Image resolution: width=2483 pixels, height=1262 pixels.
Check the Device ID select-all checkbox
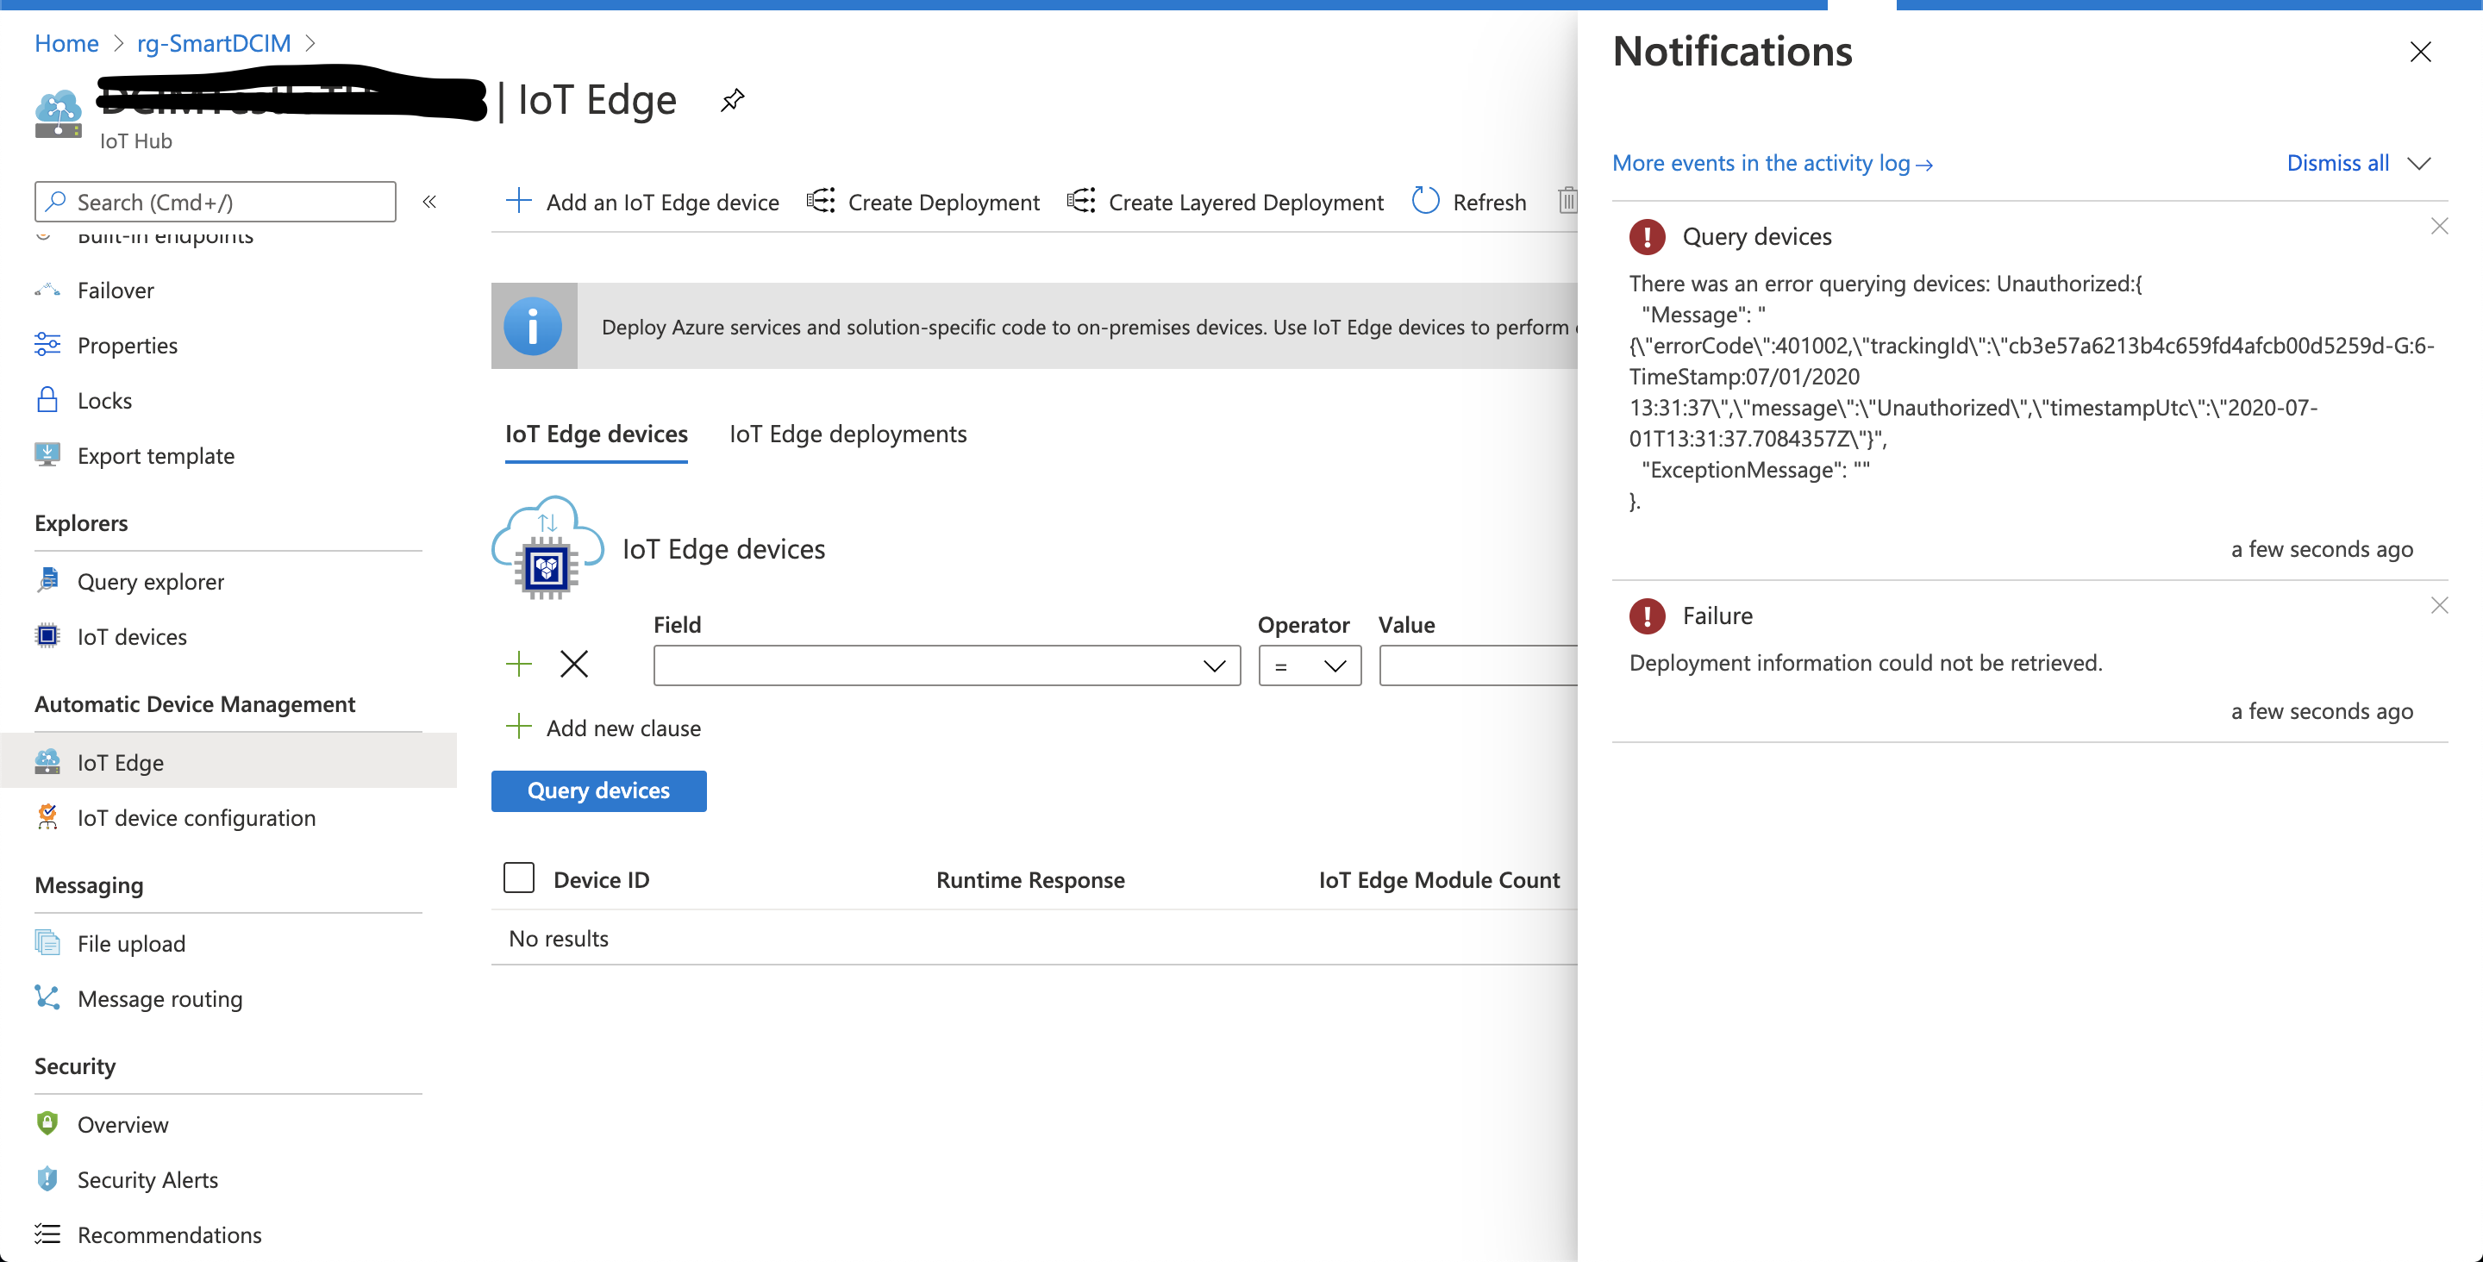click(518, 878)
